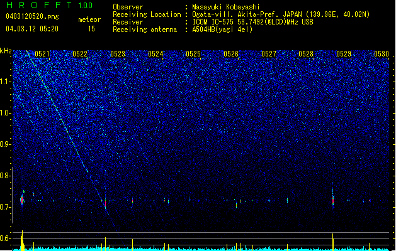Click the 0522 time marker
This screenshot has height=251, width=396.
click(x=80, y=54)
